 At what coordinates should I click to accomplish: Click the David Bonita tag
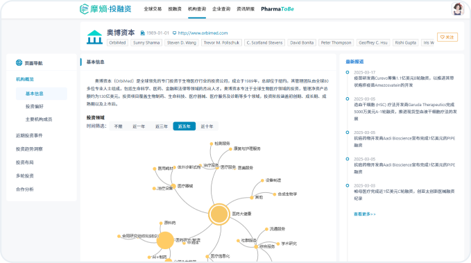point(302,43)
